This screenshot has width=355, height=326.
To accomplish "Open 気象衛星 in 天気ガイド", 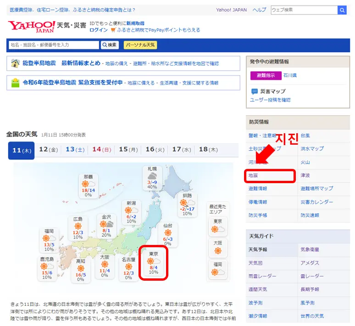I will pos(310,250).
